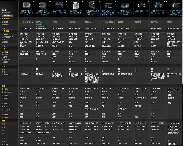Open the Fuji XC 16-50mm F3.5-5.6 OIS II link

tap(76, 12)
